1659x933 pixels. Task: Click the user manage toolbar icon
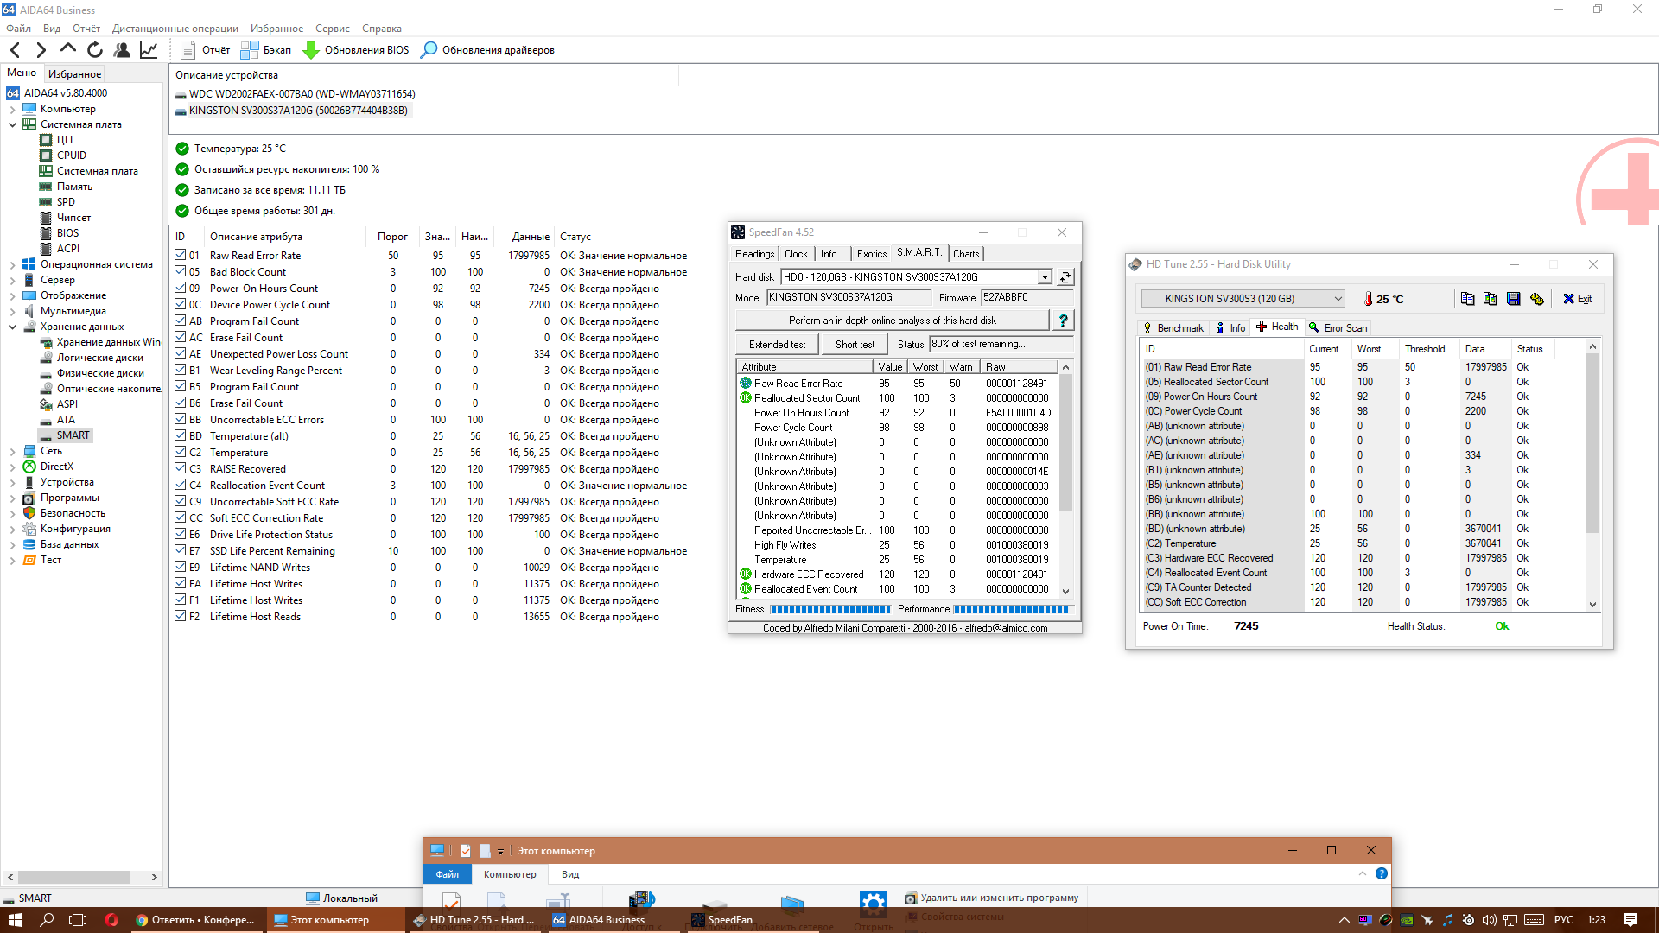(122, 50)
